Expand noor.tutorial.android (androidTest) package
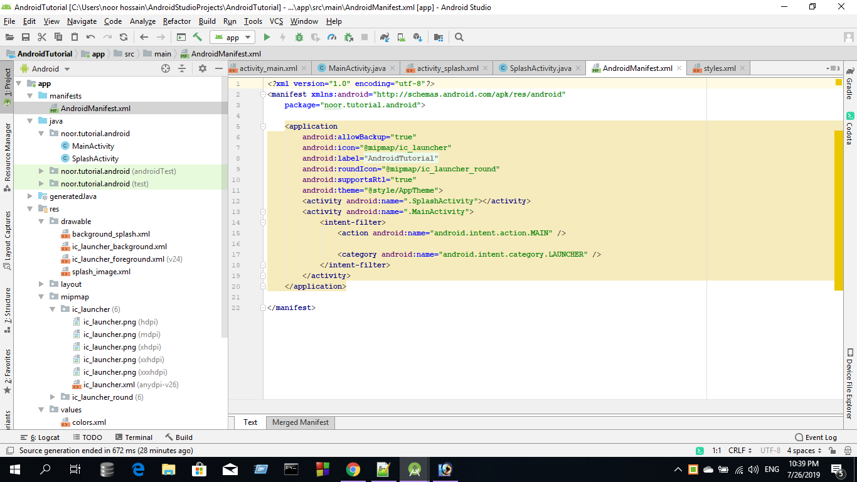The image size is (857, 482). (41, 171)
